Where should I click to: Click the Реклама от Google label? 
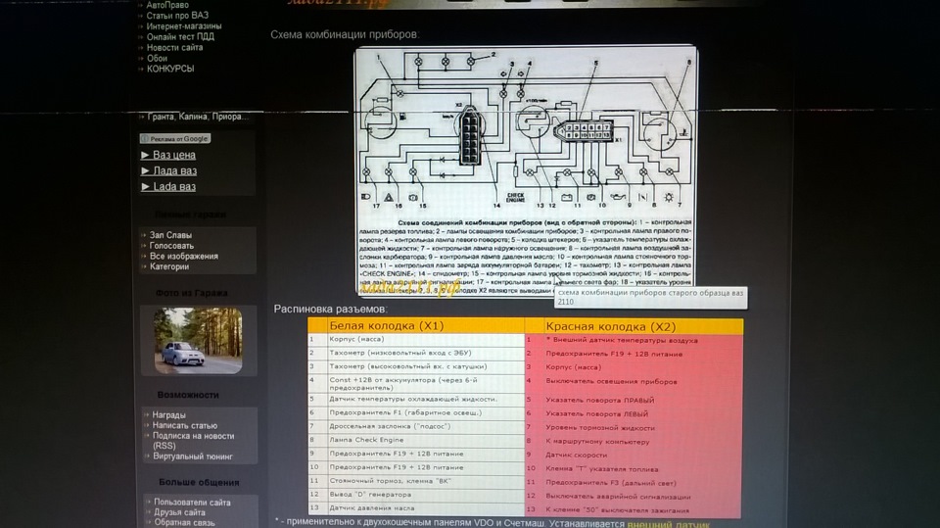pos(175,138)
